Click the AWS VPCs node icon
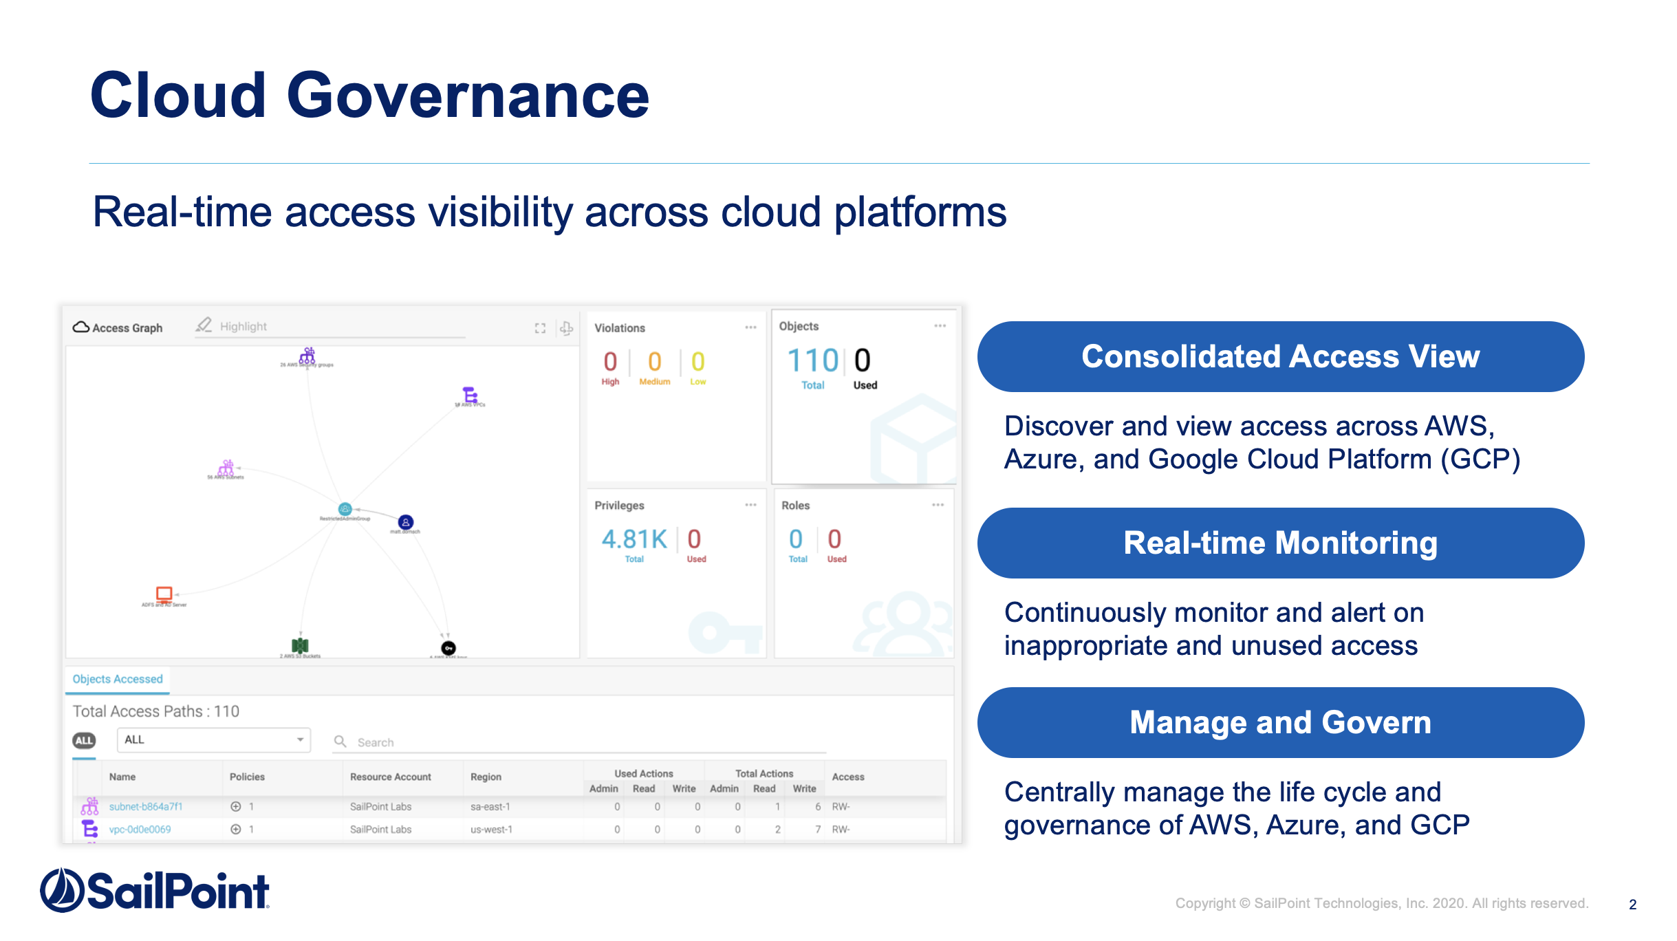 [470, 395]
